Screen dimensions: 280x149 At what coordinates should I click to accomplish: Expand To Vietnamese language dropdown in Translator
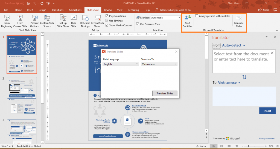(x=239, y=83)
